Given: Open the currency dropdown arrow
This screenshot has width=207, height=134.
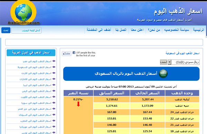Looking at the screenshot, I should click(169, 62).
